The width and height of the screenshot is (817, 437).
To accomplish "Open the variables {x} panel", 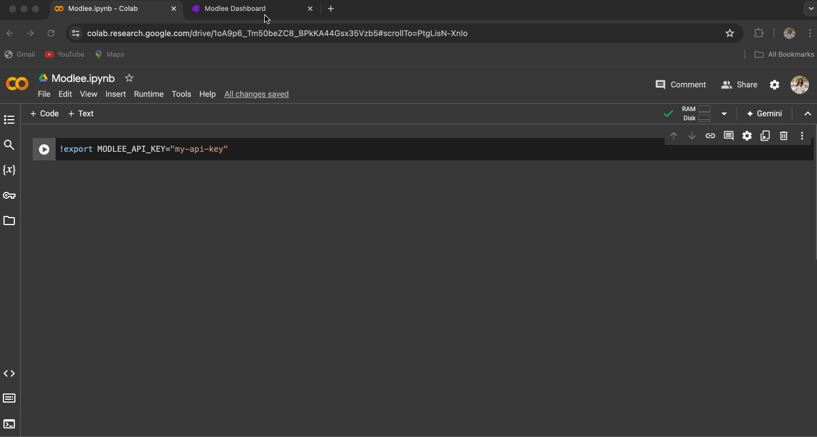I will (9, 170).
